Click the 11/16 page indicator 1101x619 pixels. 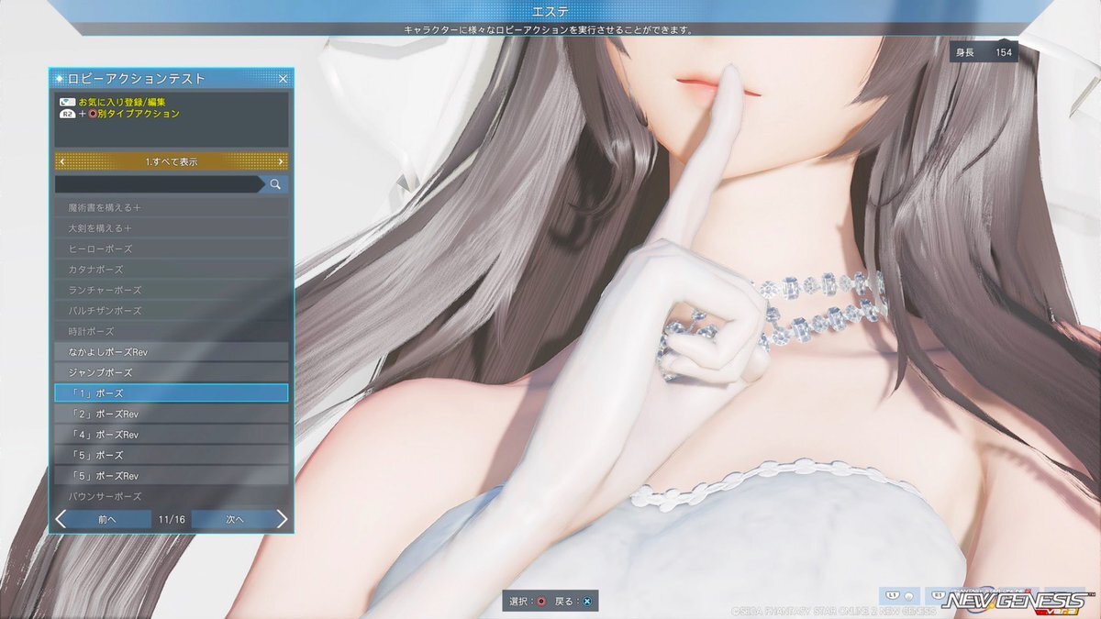click(172, 519)
